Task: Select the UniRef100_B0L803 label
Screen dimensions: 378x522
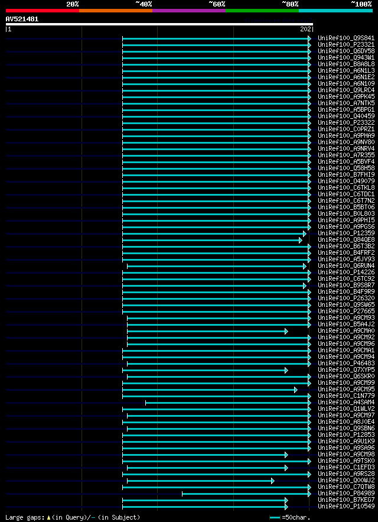Action: 346,214
